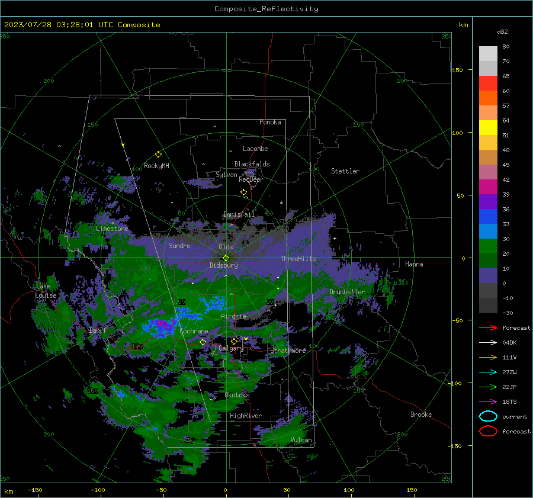Click the Cochrane city label
The height and width of the screenshot is (498, 533).
click(x=194, y=331)
